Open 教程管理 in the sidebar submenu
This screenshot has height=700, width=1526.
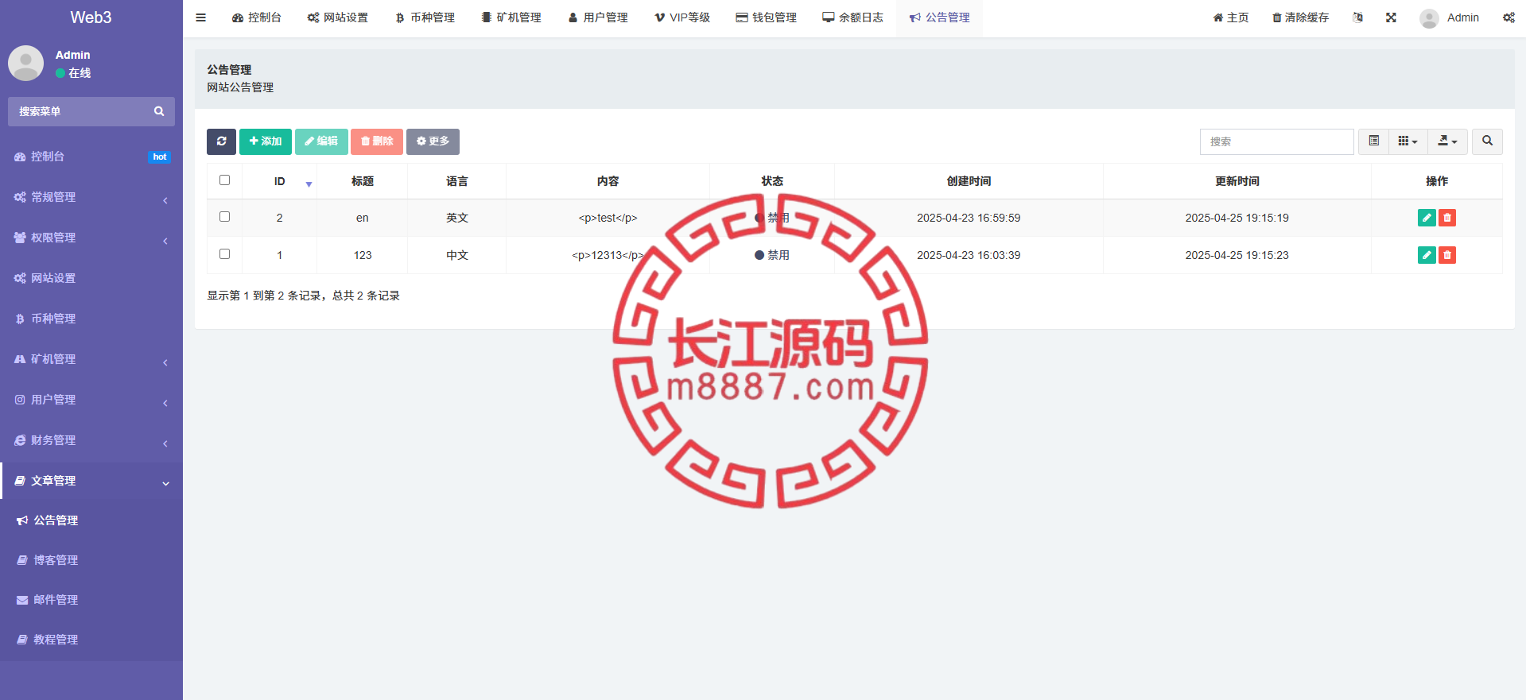91,640
